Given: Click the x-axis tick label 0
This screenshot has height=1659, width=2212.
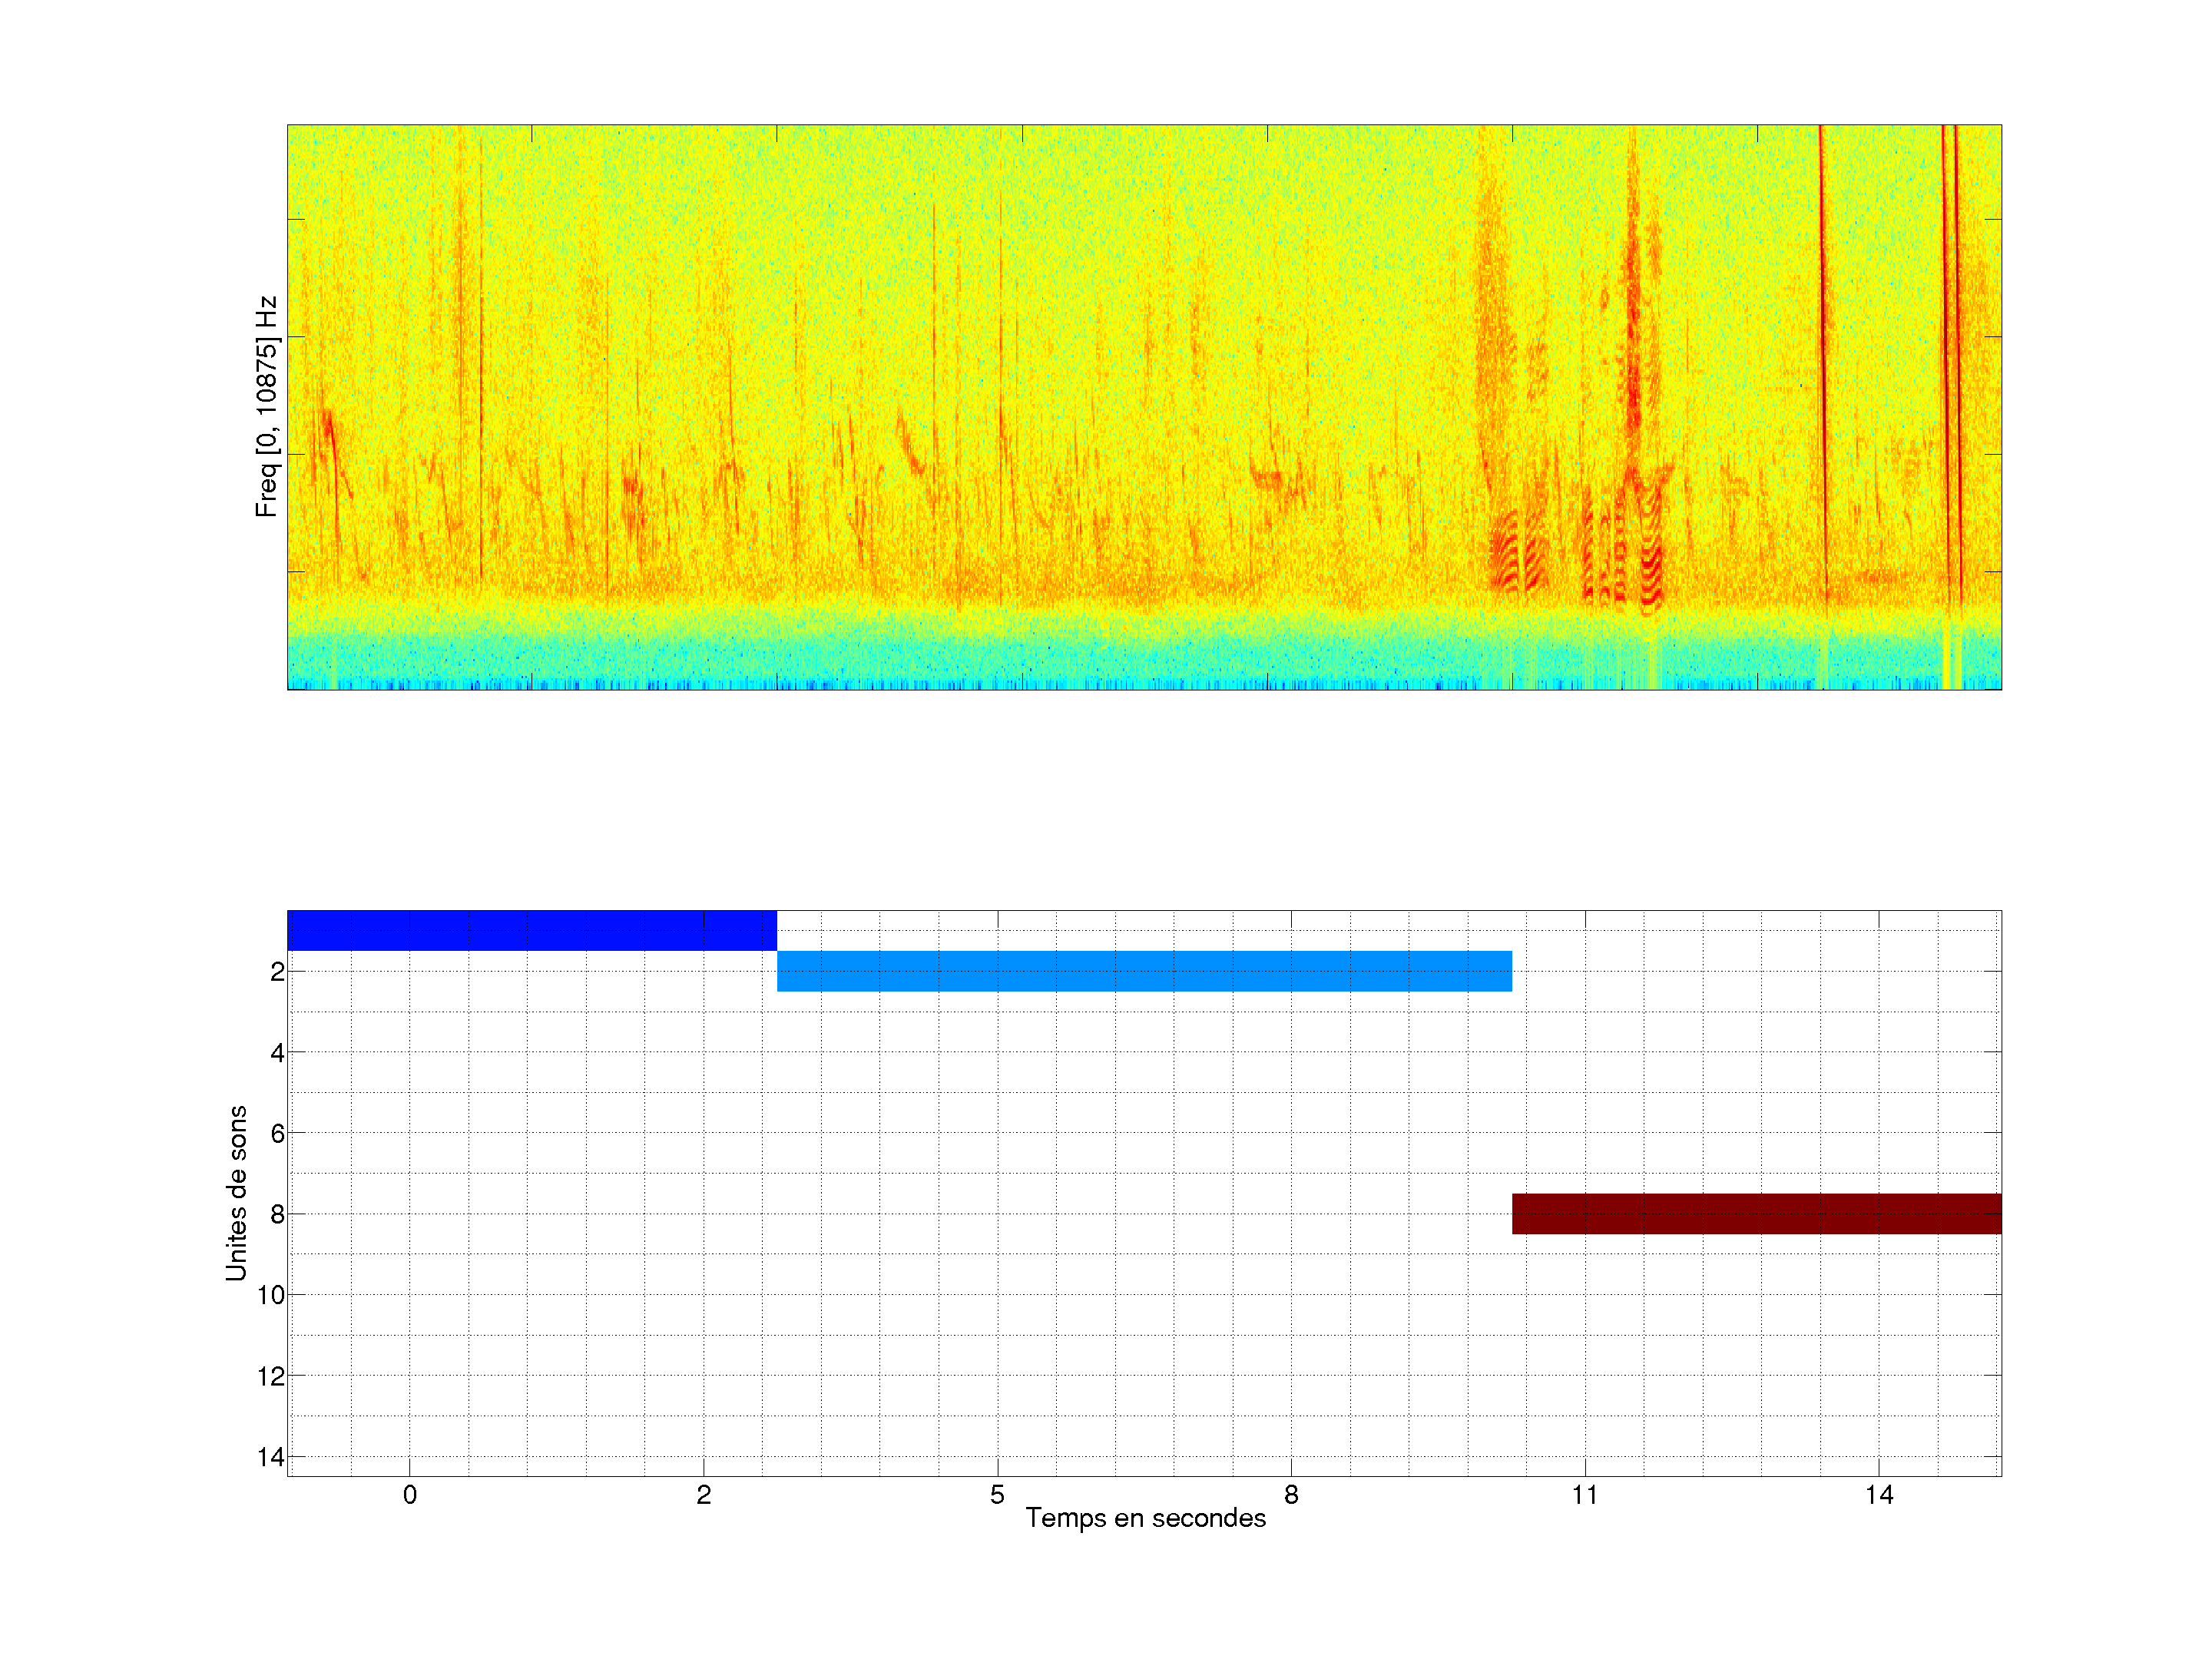Looking at the screenshot, I should tap(410, 1495).
